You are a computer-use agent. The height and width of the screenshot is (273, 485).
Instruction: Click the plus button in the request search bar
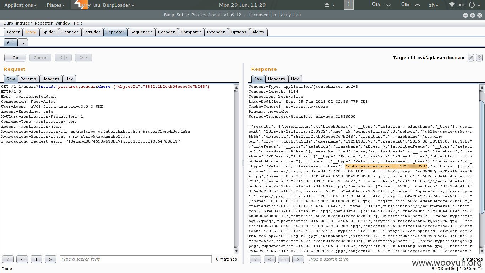pyautogui.click(x=36, y=259)
